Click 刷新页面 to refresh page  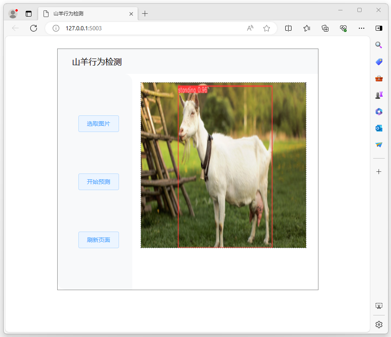click(x=99, y=240)
